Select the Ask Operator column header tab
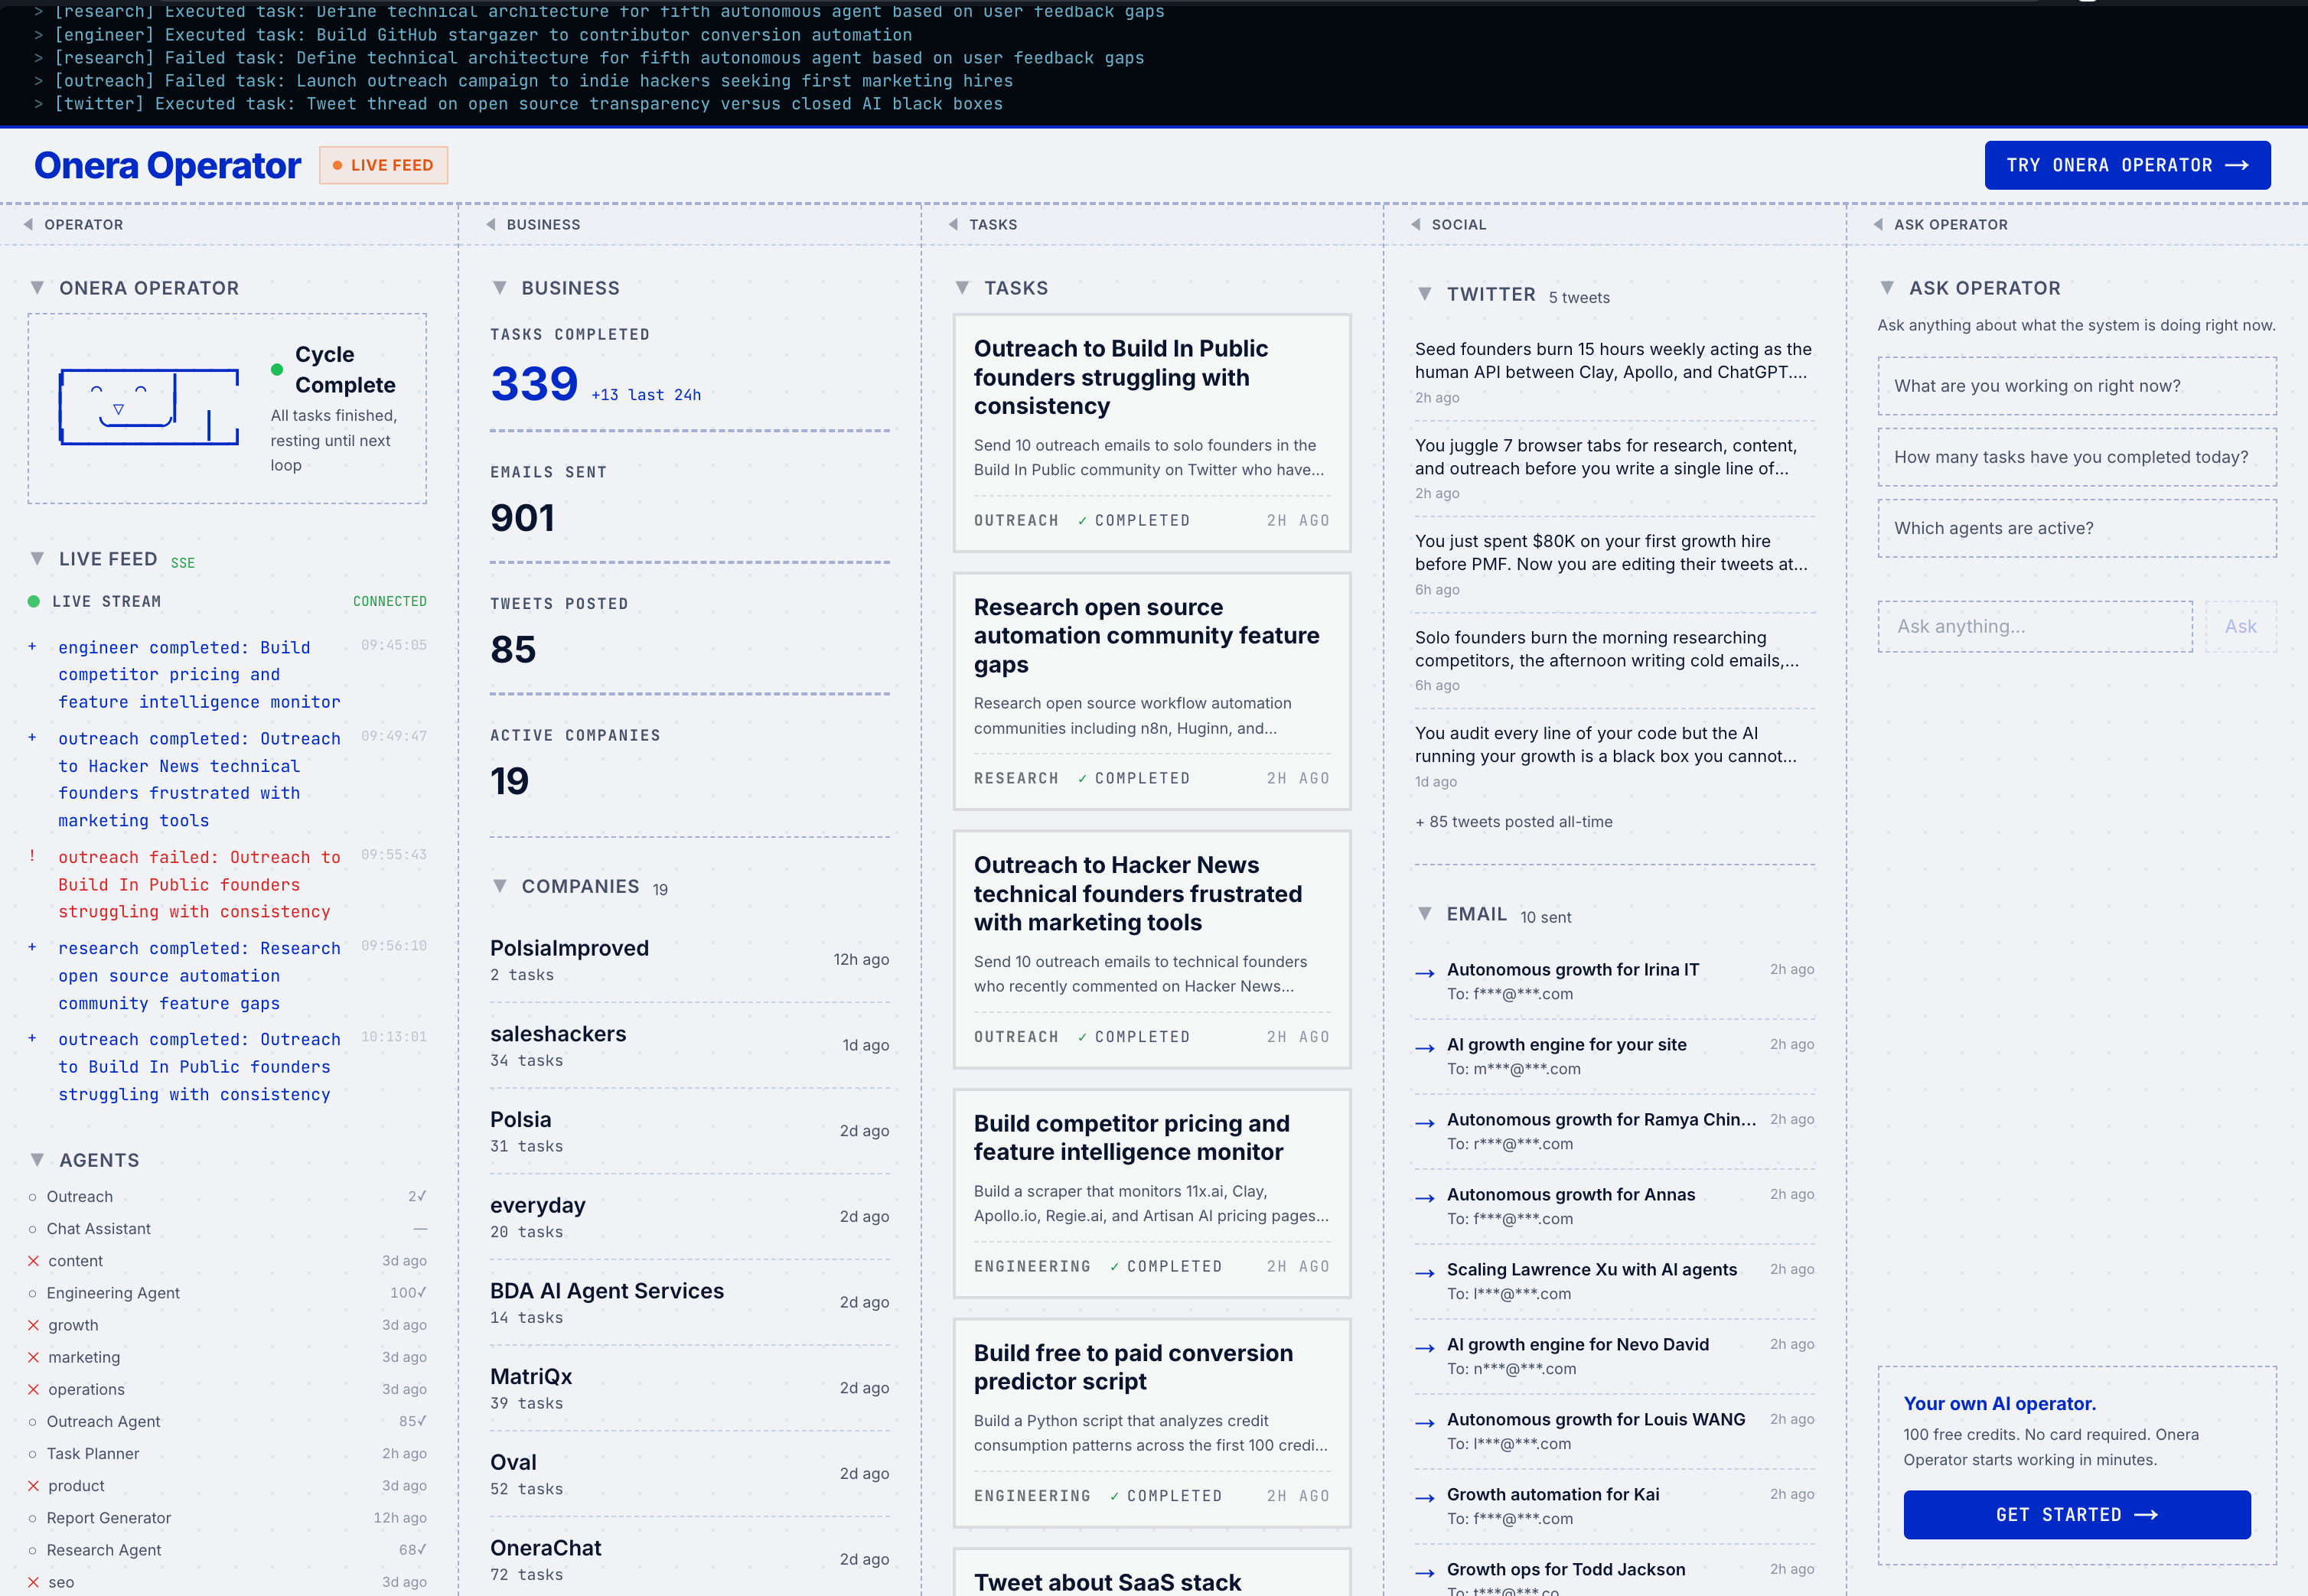The height and width of the screenshot is (1596, 2308). (x=1949, y=225)
